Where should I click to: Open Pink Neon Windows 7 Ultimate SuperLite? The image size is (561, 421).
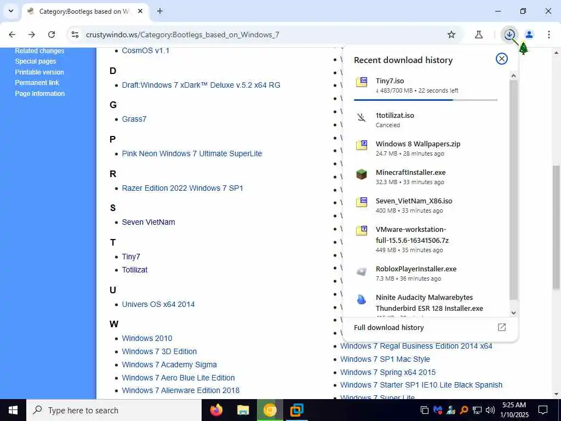192,153
